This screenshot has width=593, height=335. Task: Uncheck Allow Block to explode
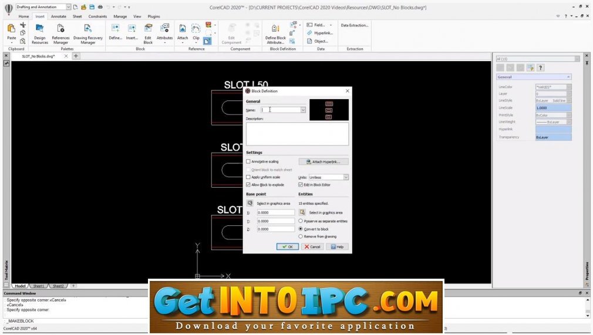pyautogui.click(x=248, y=185)
